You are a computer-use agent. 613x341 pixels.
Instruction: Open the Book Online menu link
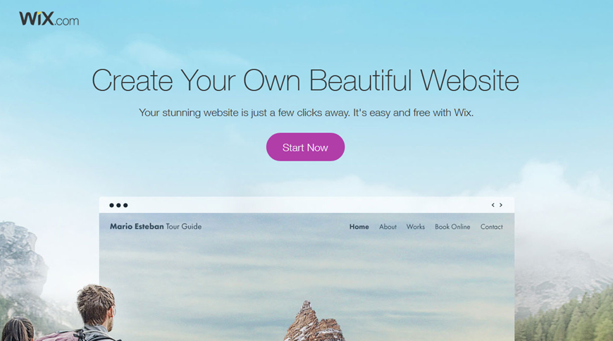[452, 227]
